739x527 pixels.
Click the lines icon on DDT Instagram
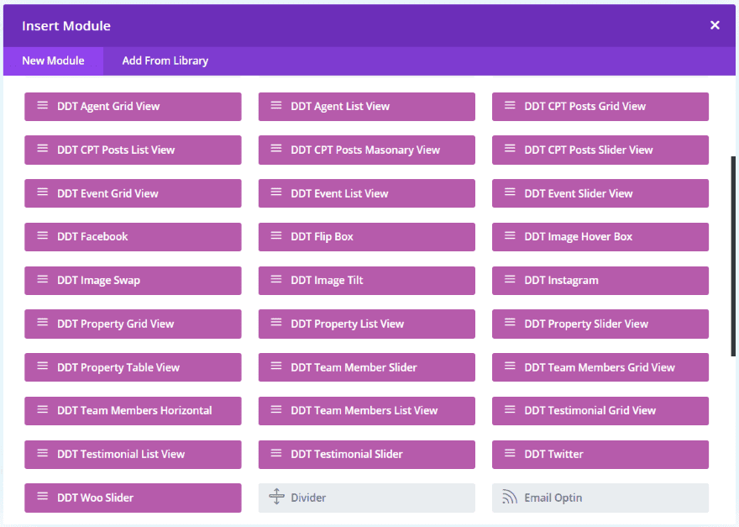point(510,280)
